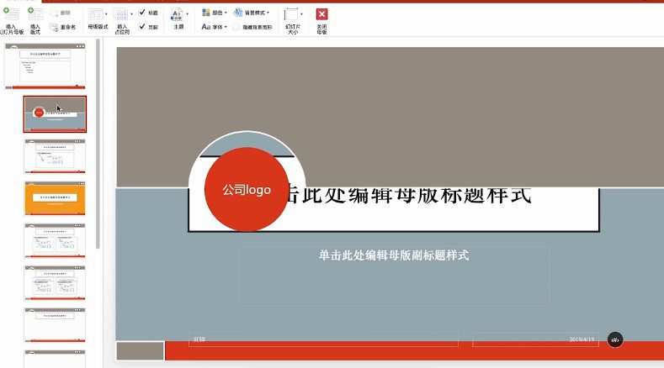The width and height of the screenshot is (664, 368).
Task: Select sixth thumbnail, comparison layout
Action: (55, 282)
